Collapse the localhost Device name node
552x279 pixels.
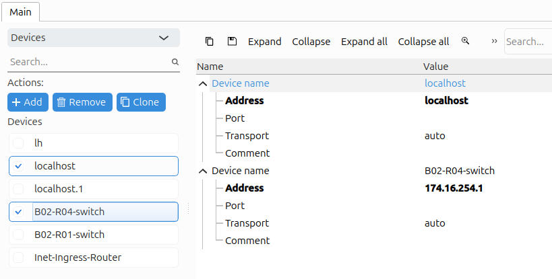click(x=203, y=83)
